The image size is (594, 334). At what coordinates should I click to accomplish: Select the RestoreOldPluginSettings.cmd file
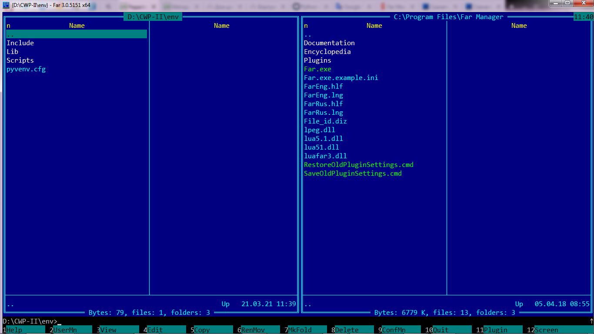coord(359,165)
